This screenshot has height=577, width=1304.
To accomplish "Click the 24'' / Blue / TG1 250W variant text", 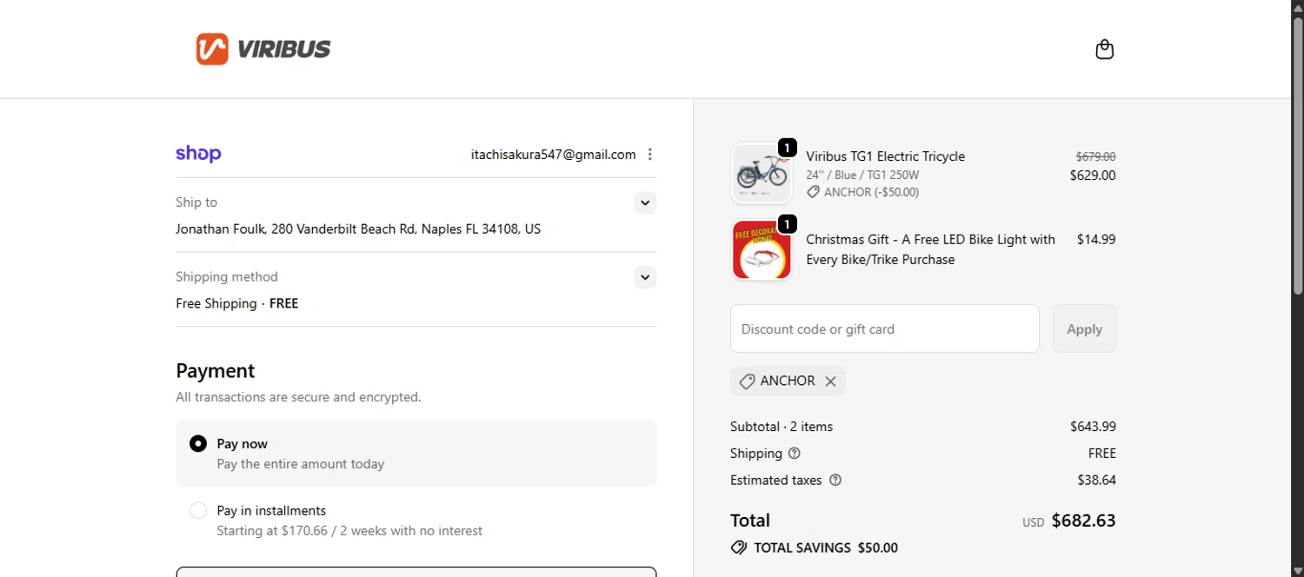I will pos(862,175).
